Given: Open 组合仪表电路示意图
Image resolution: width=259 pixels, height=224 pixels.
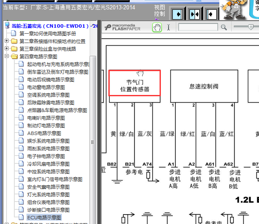Looking at the screenshot, I should 48,202.
